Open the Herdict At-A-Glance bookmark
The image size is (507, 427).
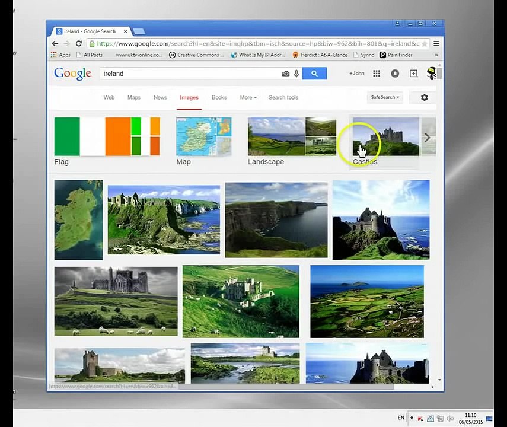pyautogui.click(x=320, y=55)
